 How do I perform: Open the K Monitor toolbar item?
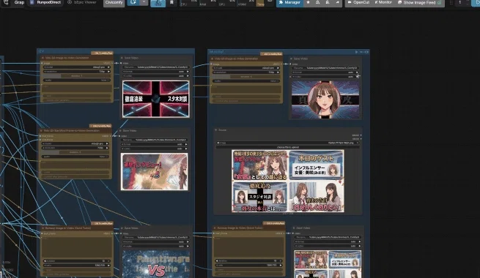383,2
